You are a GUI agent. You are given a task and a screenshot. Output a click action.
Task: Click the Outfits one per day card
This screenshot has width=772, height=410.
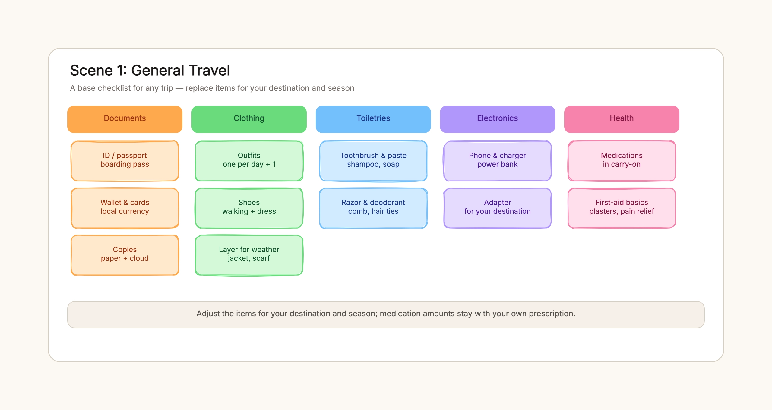[249, 161]
